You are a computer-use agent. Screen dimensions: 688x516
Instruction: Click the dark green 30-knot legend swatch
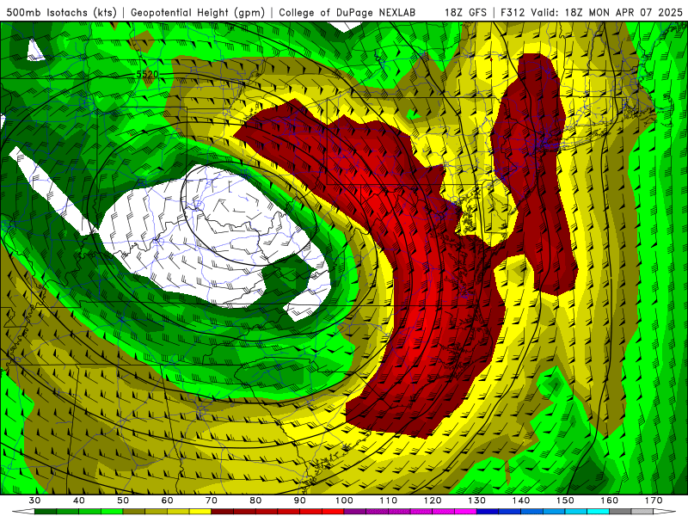tap(46, 512)
